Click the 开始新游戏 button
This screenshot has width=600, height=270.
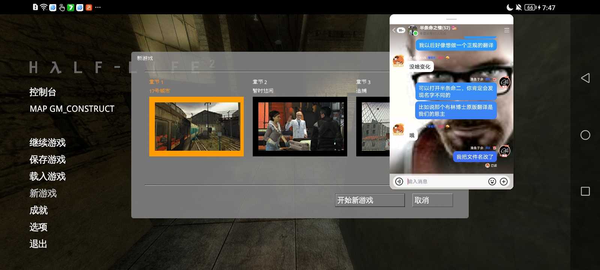pos(370,200)
